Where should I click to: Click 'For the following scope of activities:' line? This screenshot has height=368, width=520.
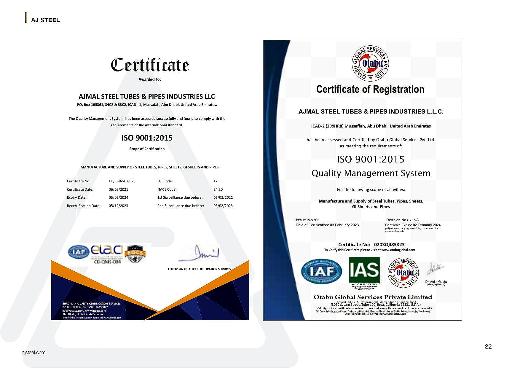point(371,189)
